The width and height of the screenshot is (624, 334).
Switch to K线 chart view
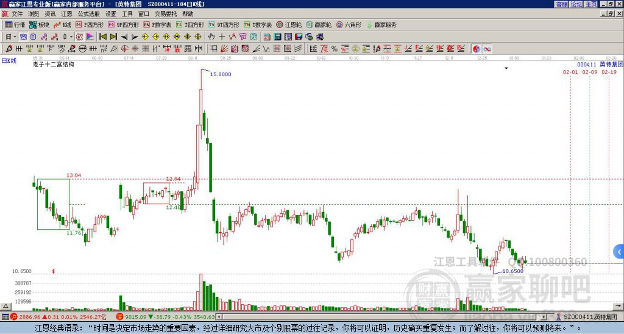[62, 24]
